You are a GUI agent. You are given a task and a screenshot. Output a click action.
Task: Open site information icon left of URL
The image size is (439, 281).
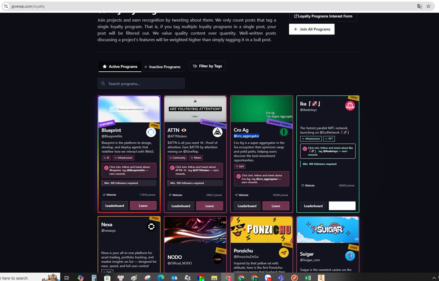(x=5, y=7)
